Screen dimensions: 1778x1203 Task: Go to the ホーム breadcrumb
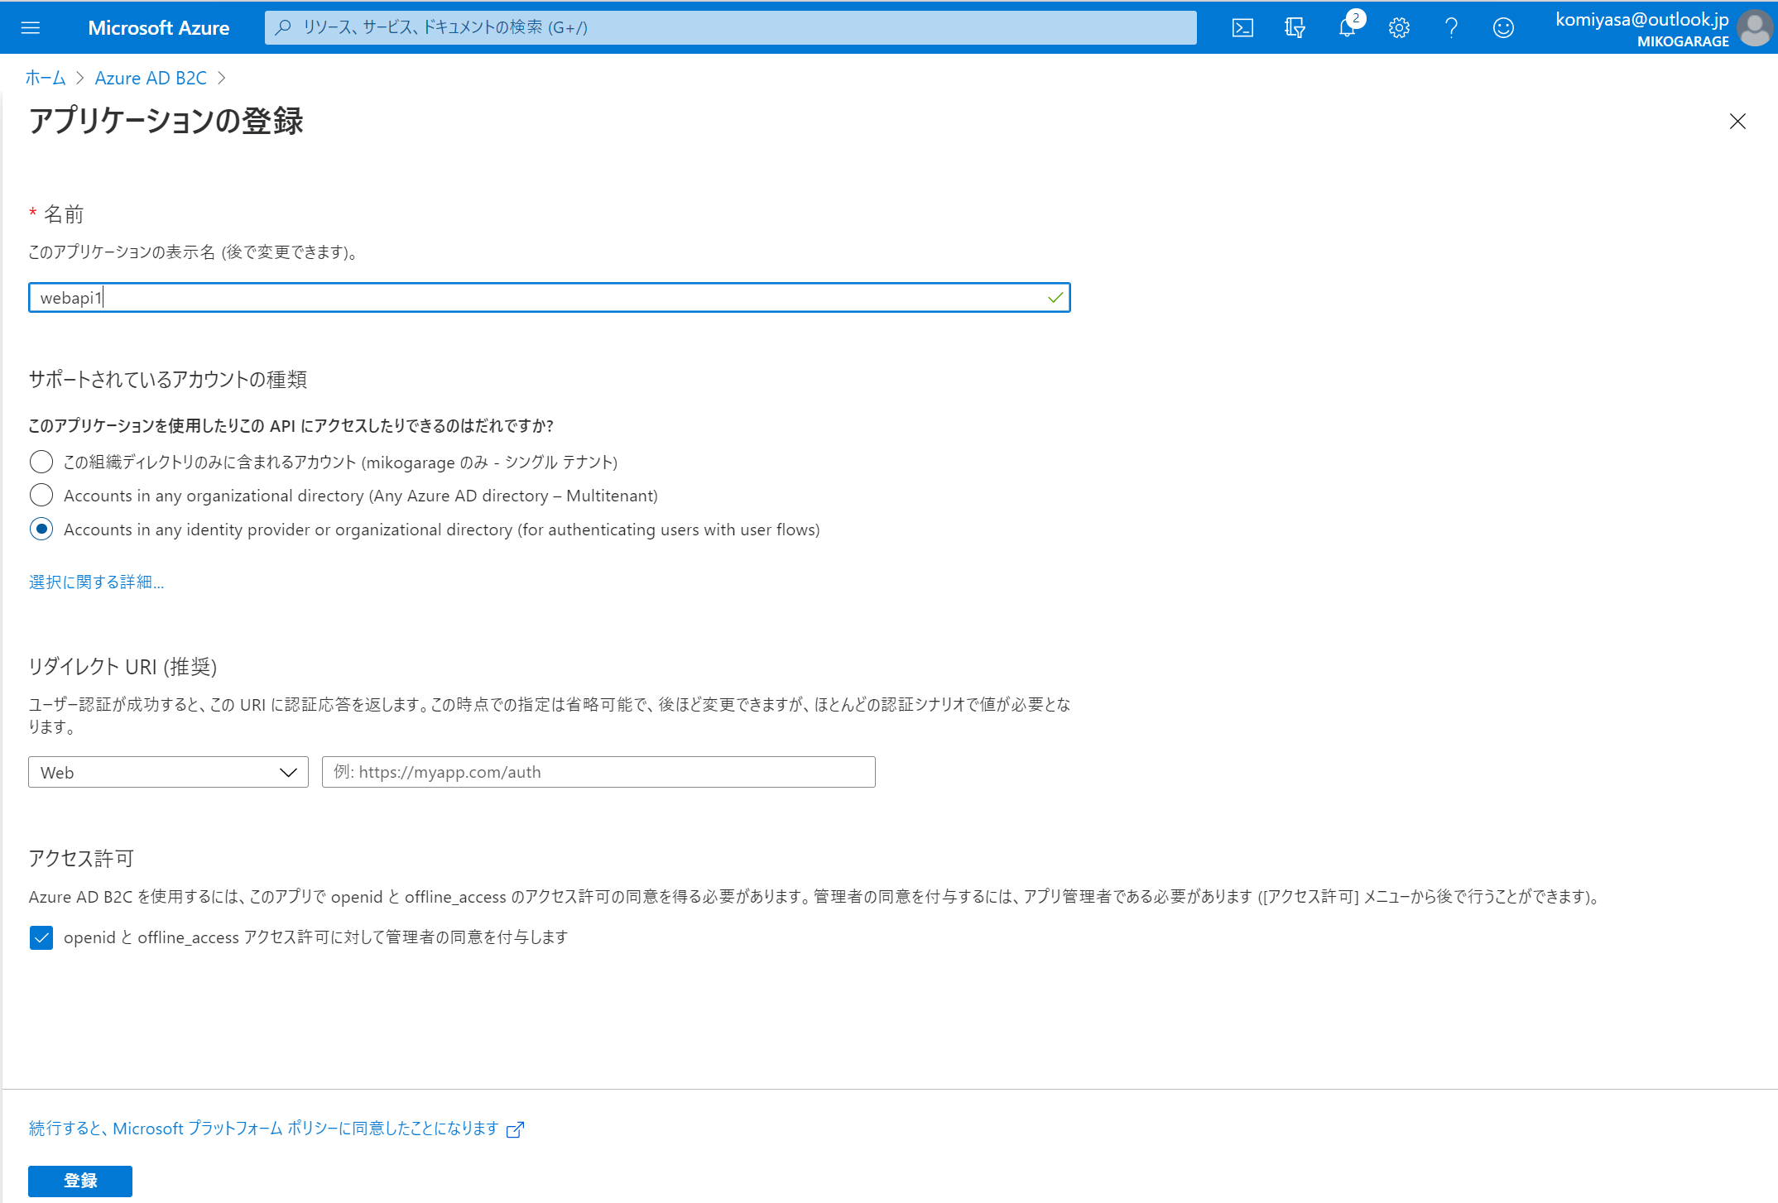[46, 78]
